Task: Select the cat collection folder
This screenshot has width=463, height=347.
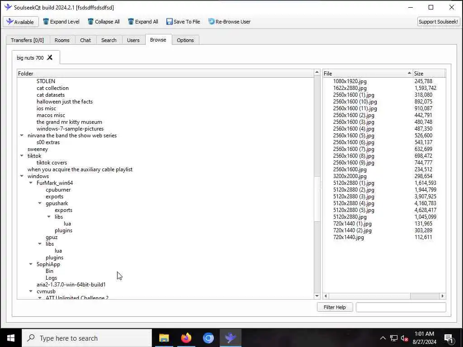Action: pyautogui.click(x=52, y=88)
